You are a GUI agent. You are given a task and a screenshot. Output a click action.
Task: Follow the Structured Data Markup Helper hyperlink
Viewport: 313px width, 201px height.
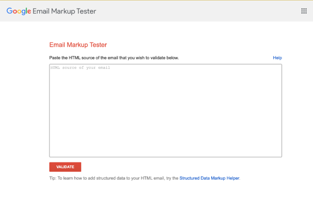[x=209, y=178]
